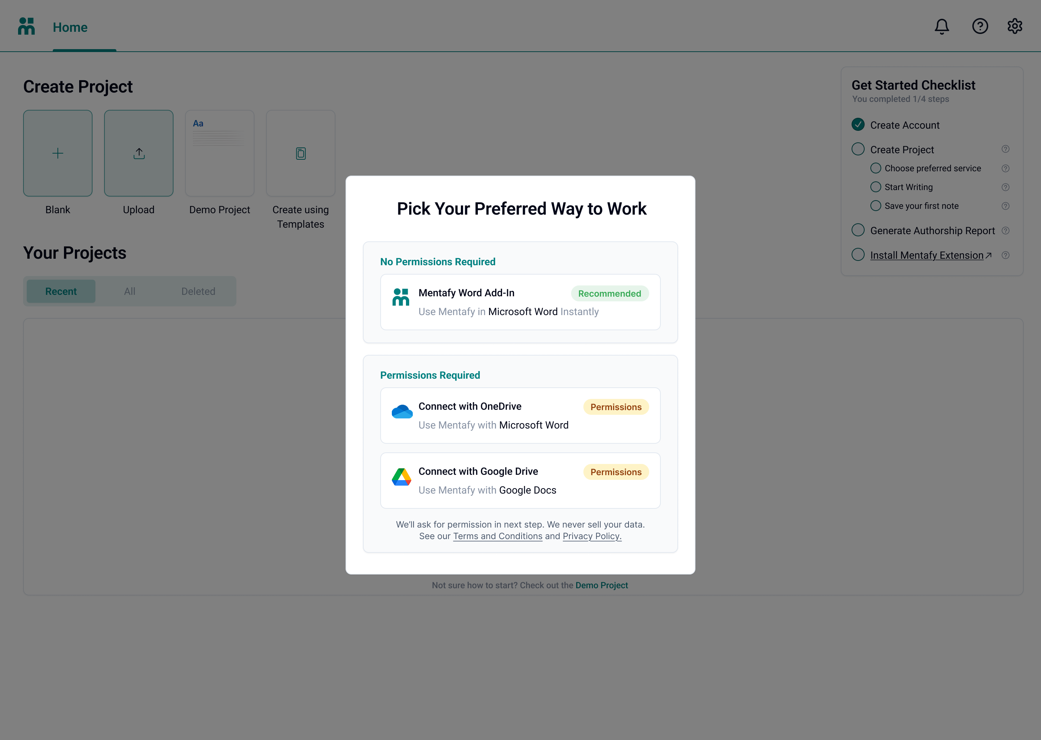Click 'Use Mentafy with Google Docs' text
Image resolution: width=1041 pixels, height=740 pixels.
[x=487, y=490]
